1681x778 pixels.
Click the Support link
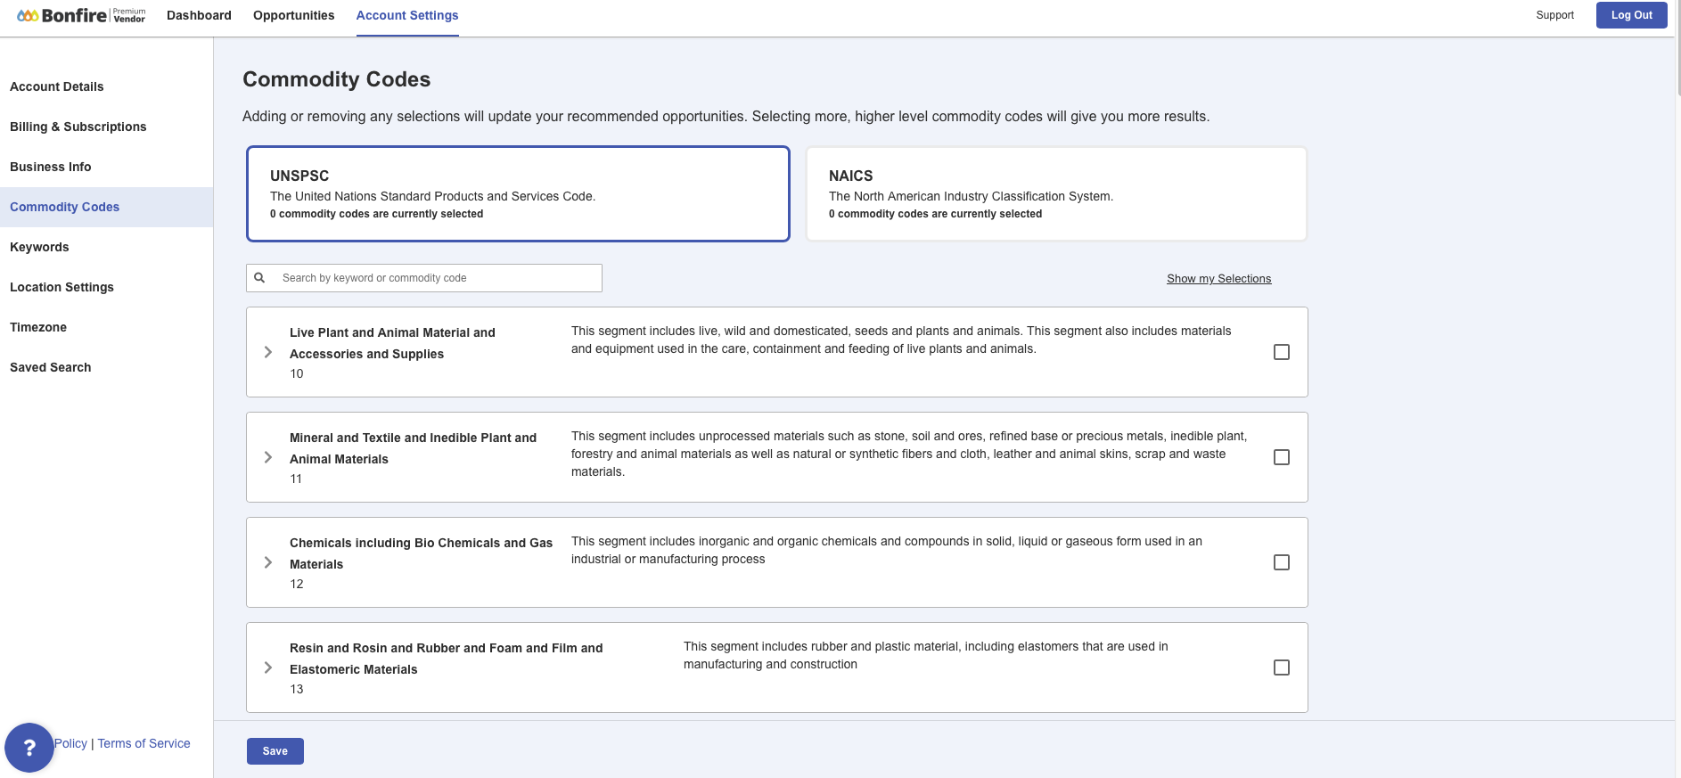point(1554,15)
